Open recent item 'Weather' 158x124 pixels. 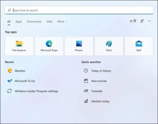20,71
